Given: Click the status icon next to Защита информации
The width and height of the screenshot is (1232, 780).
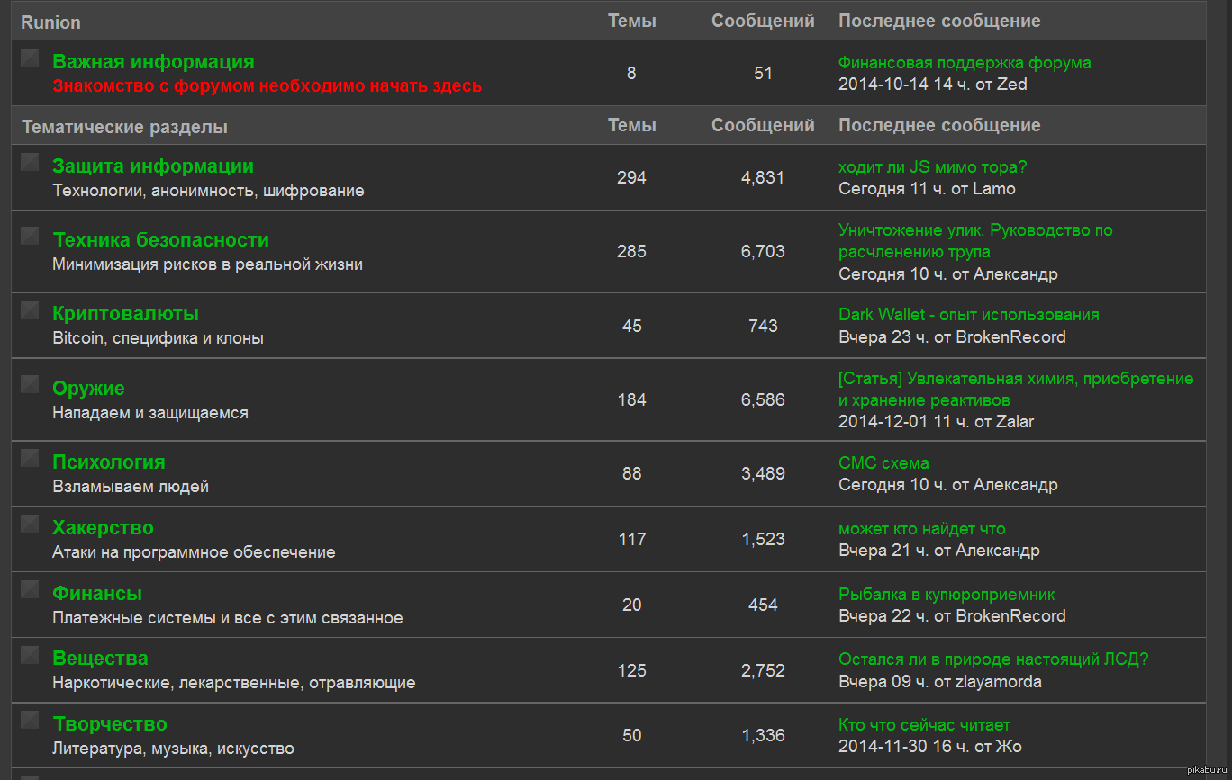Looking at the screenshot, I should (x=30, y=162).
